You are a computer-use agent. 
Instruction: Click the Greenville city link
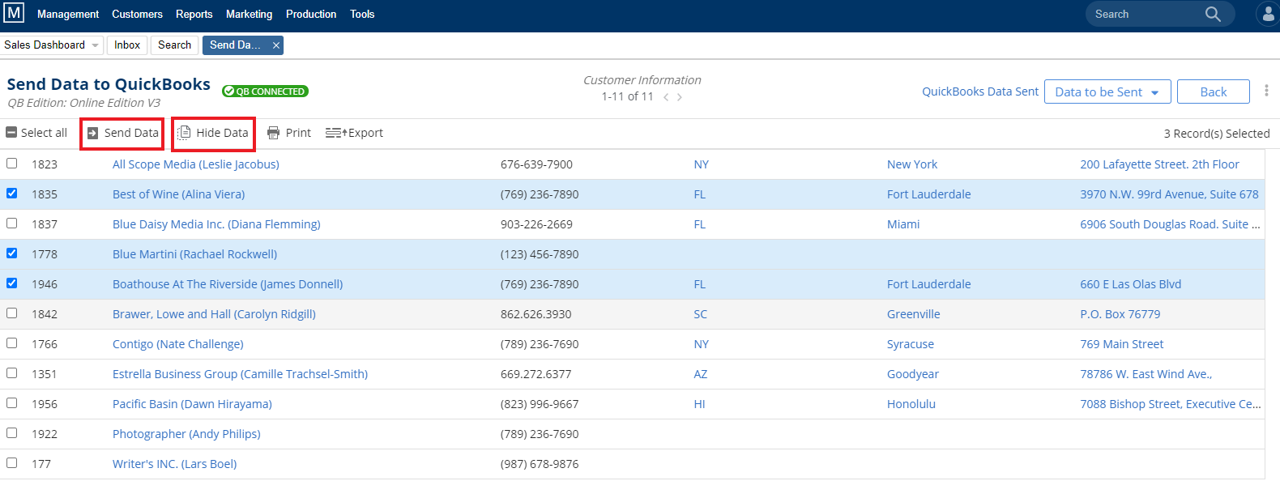pos(914,314)
